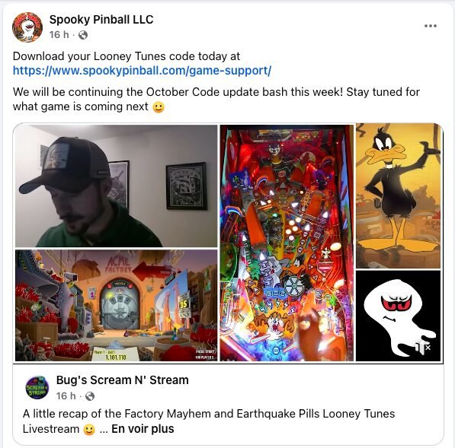Open the Bug's Scream N' Stream avatar
Screen dimensions: 455x448
click(x=37, y=387)
